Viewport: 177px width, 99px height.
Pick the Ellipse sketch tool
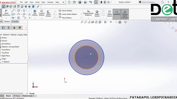[24, 14]
